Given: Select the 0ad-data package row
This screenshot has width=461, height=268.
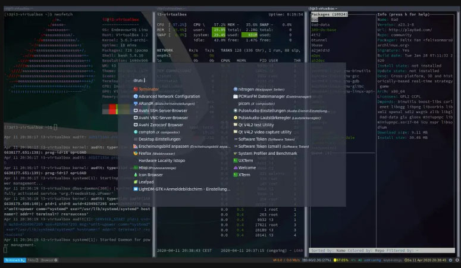Looking at the screenshot, I should click(x=321, y=25).
